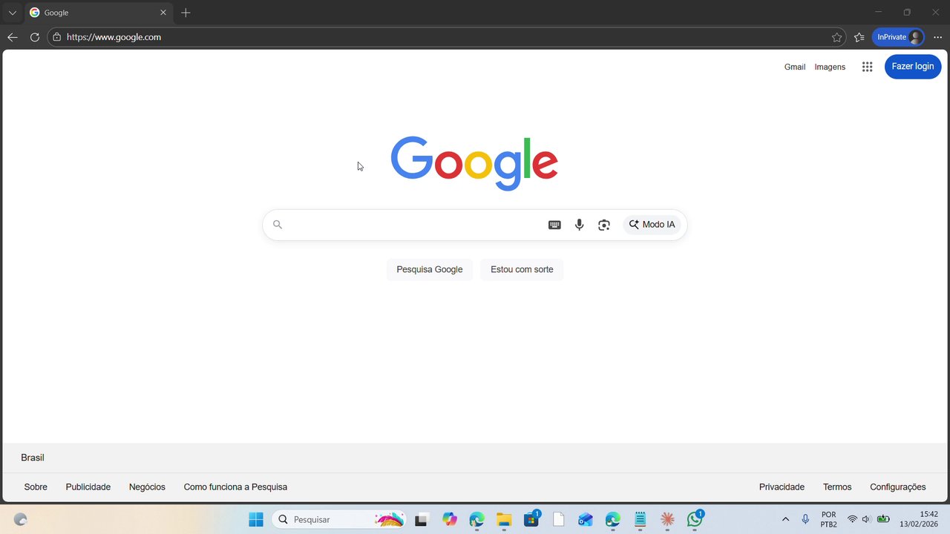Start voice search with microphone icon
Viewport: 950px width, 534px height.
[x=580, y=225]
